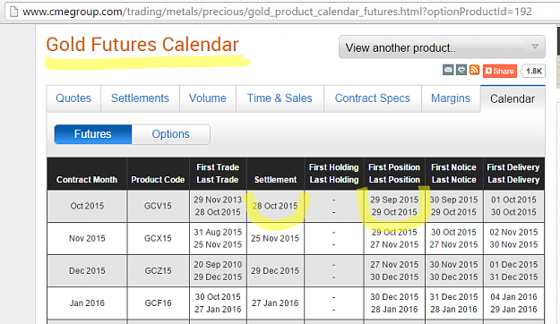Open the Volume tab
Viewport: 560px width, 324px height.
coord(208,98)
